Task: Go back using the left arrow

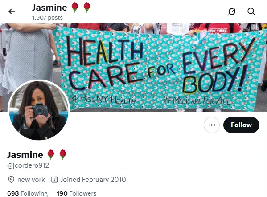Action: (12, 12)
